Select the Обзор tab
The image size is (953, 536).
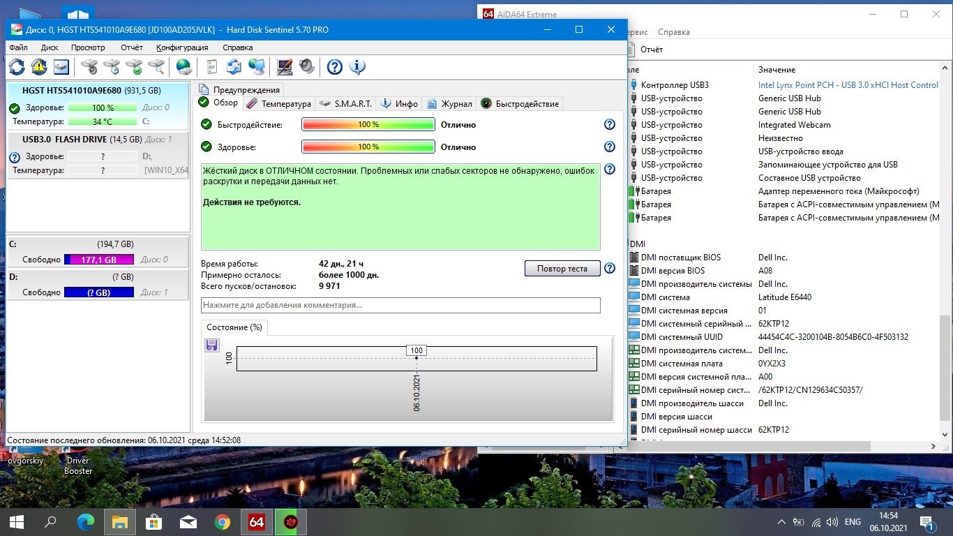(218, 103)
